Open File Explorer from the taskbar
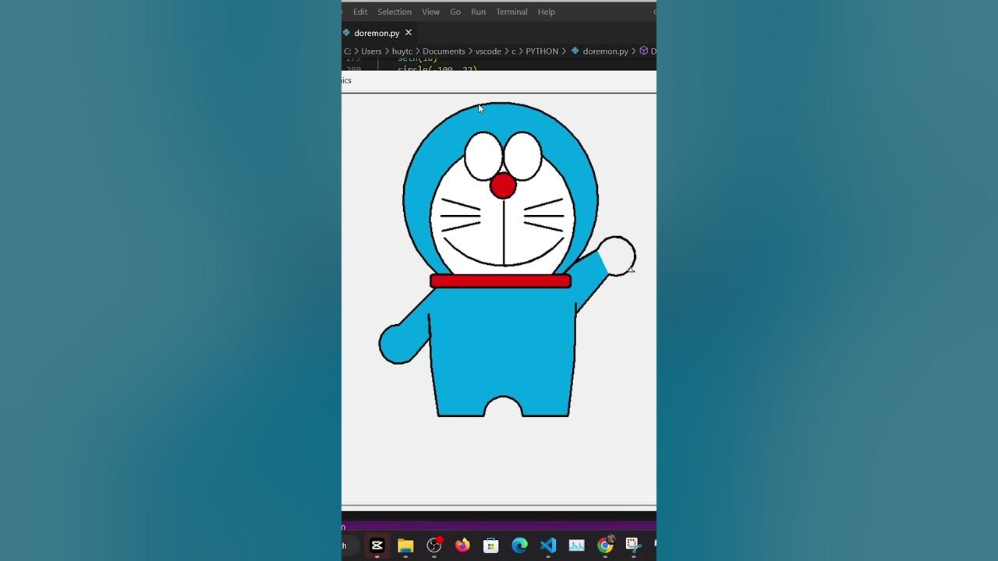 (405, 545)
